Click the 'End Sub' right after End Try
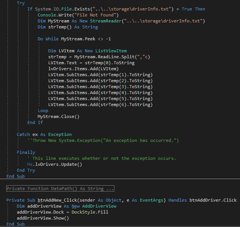Image resolution: width=240 pixels, height=227 pixels. 15,176
